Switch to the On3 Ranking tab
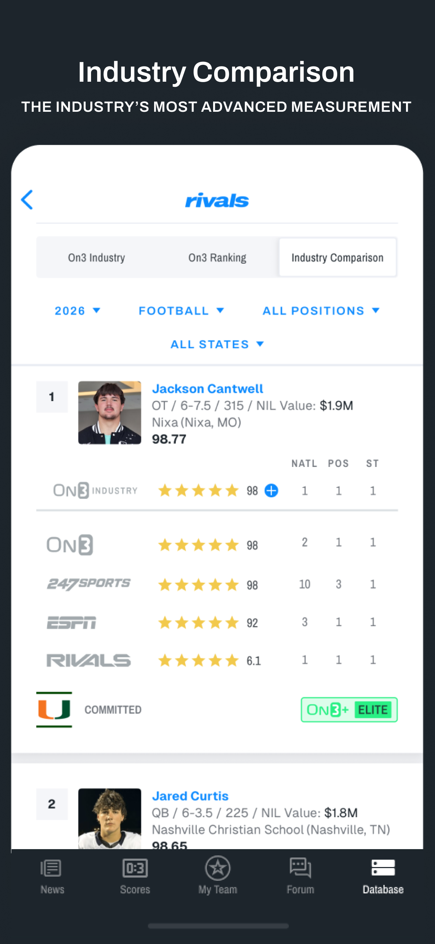This screenshot has height=944, width=435. click(217, 257)
